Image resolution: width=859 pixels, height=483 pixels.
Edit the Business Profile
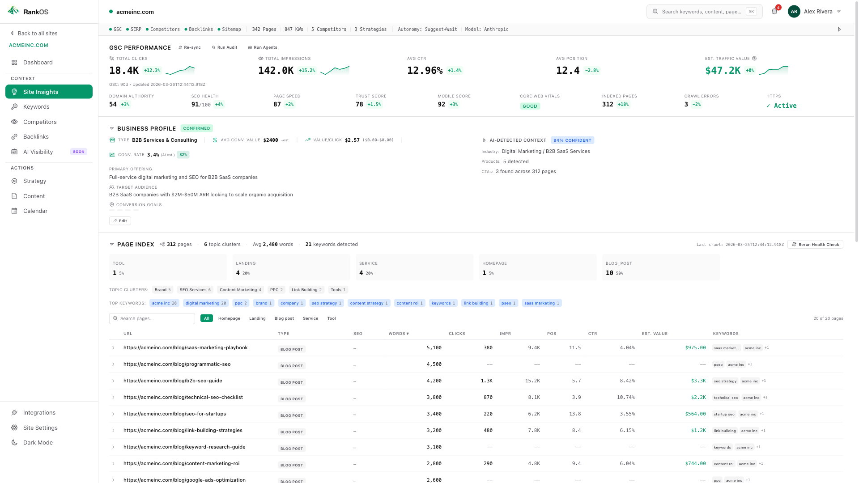coord(120,220)
